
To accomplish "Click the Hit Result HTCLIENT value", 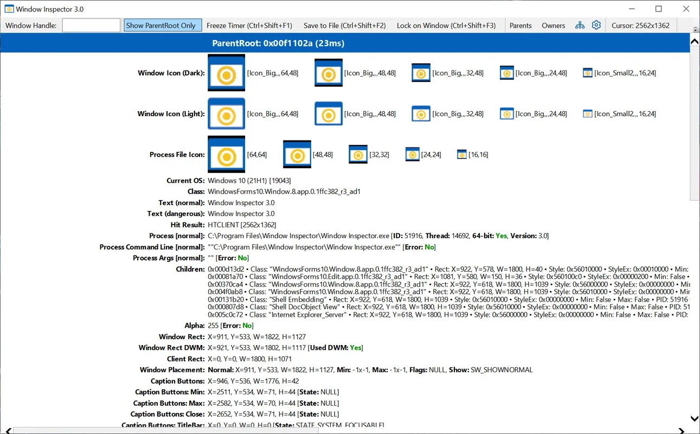I will tap(242, 225).
